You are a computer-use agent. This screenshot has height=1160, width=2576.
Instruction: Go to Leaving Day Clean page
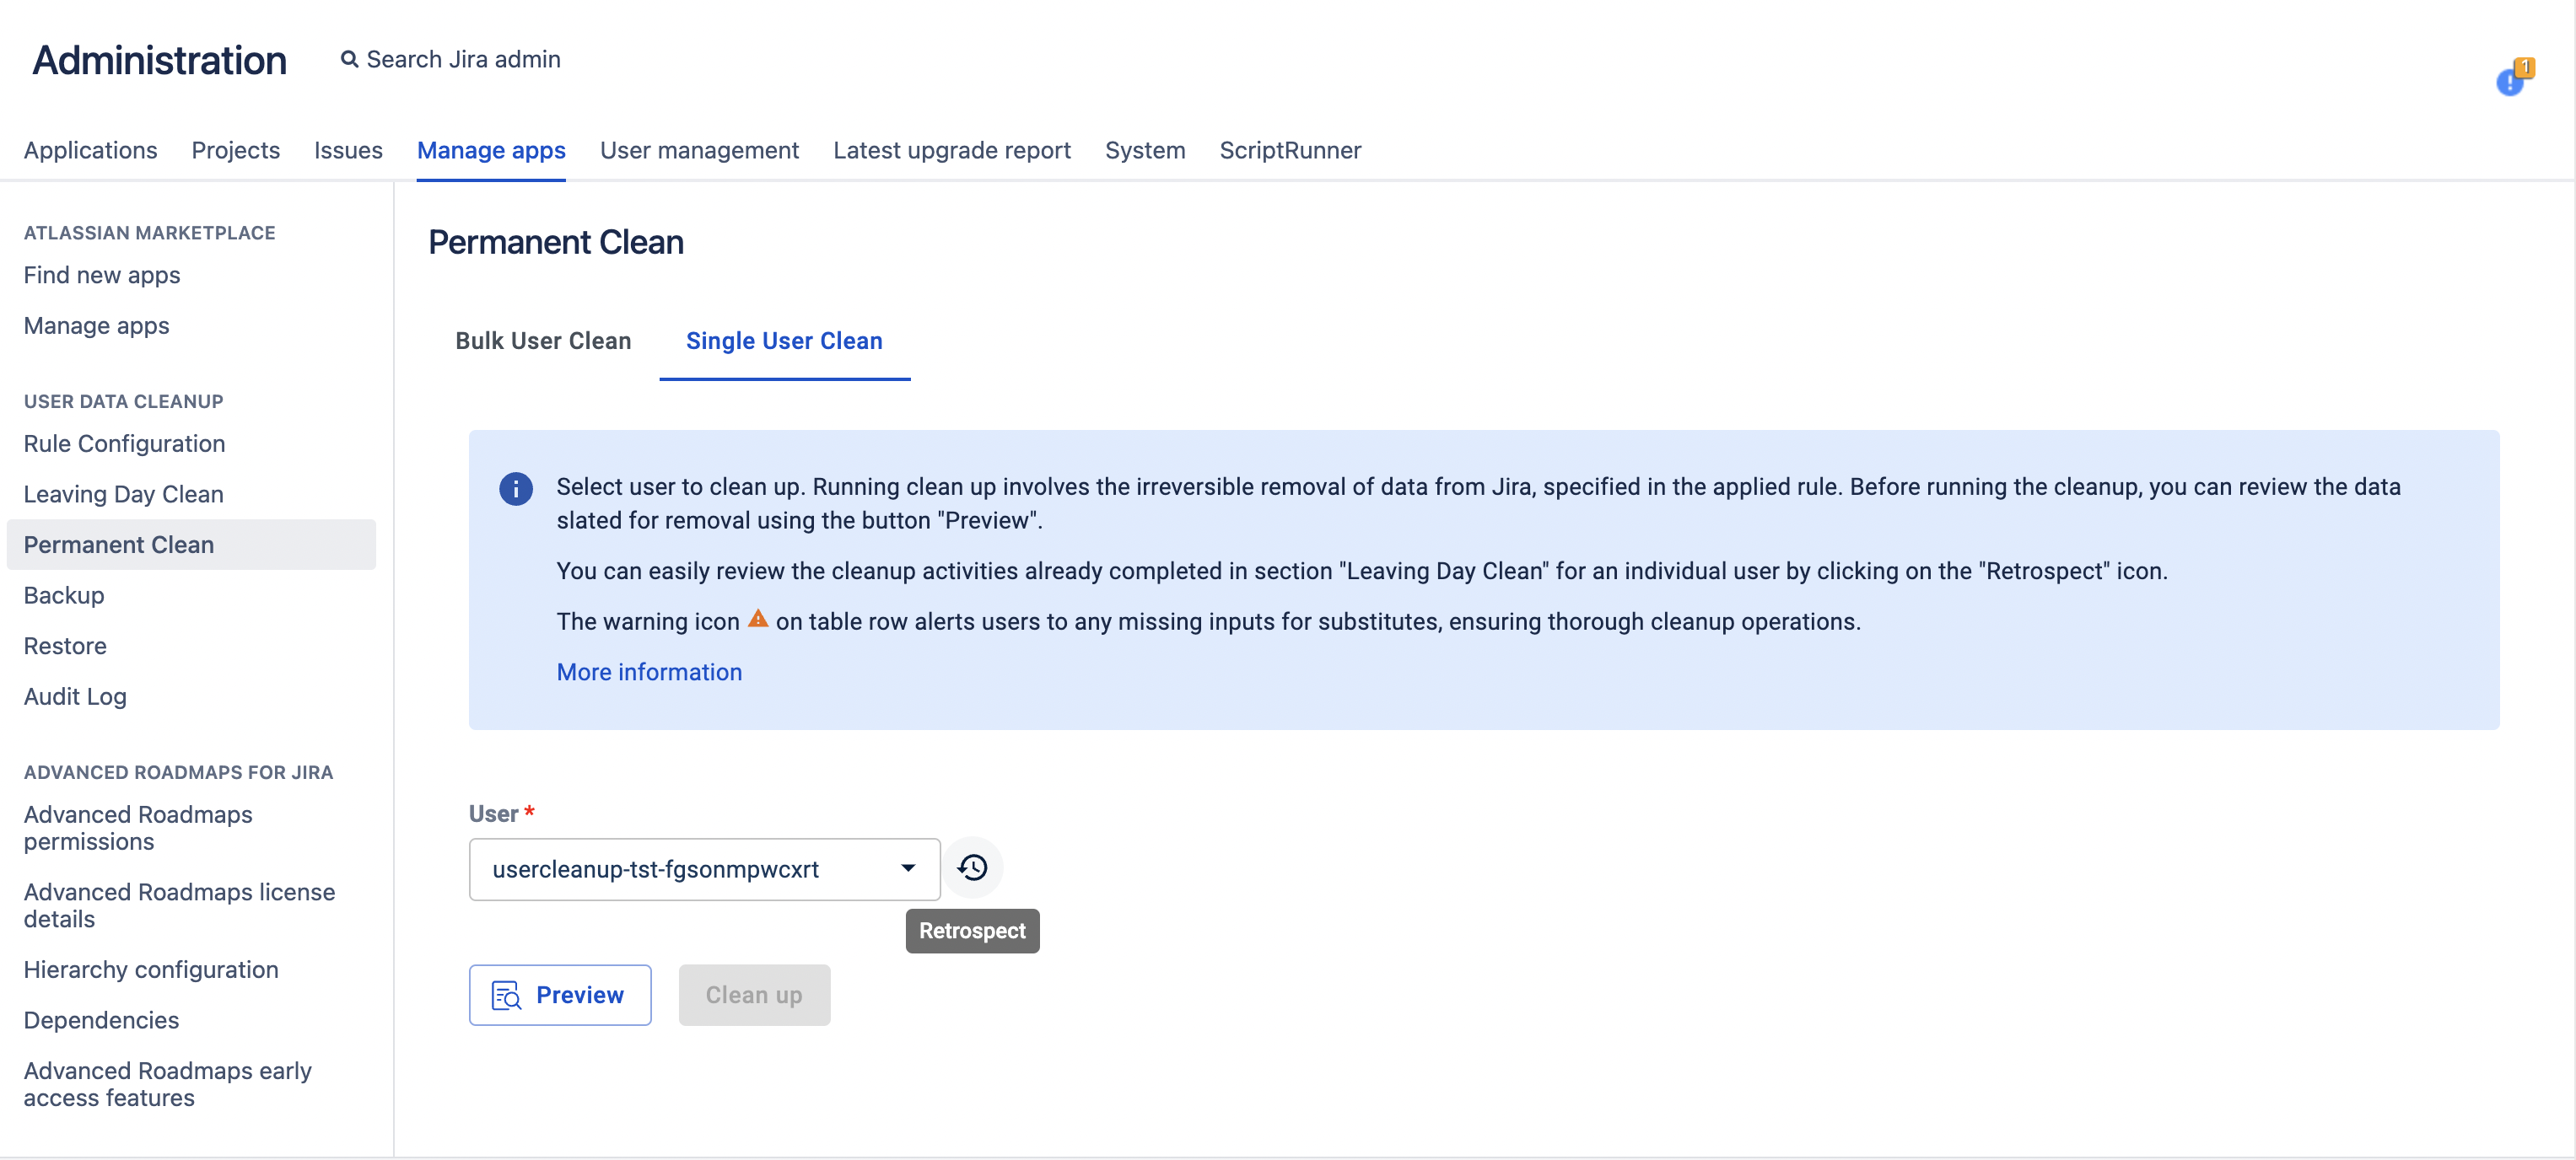123,495
